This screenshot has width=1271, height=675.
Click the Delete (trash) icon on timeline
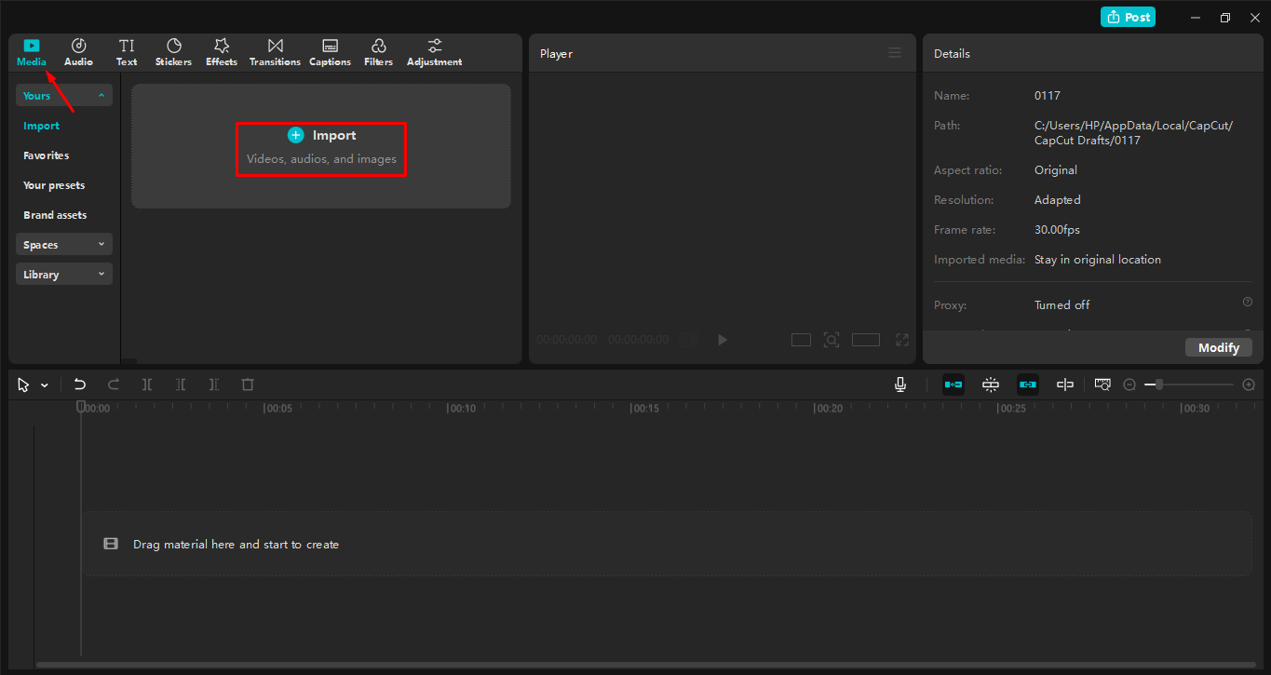(247, 384)
